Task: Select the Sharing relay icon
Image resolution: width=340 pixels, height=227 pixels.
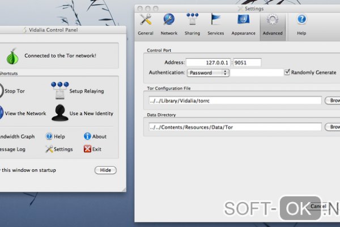Action: tap(192, 21)
